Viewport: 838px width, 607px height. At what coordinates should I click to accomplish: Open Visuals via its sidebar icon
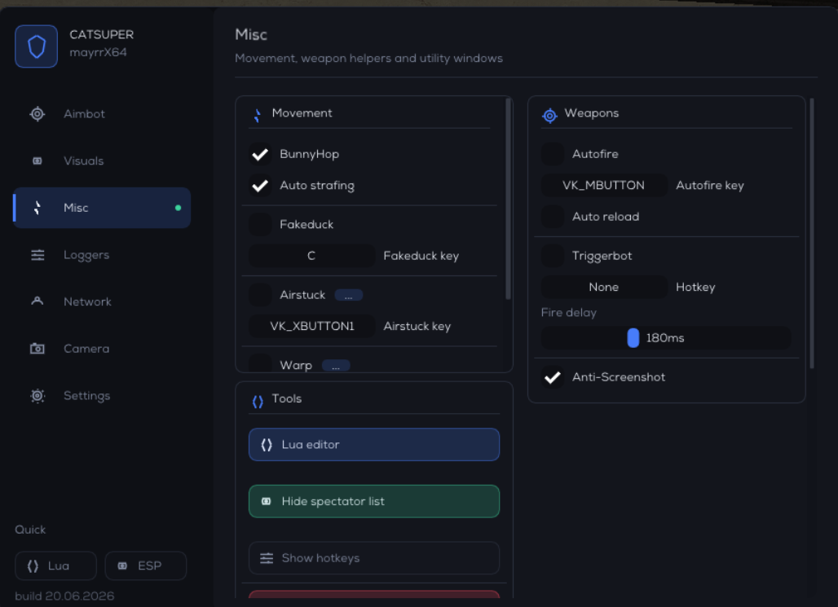(x=37, y=161)
